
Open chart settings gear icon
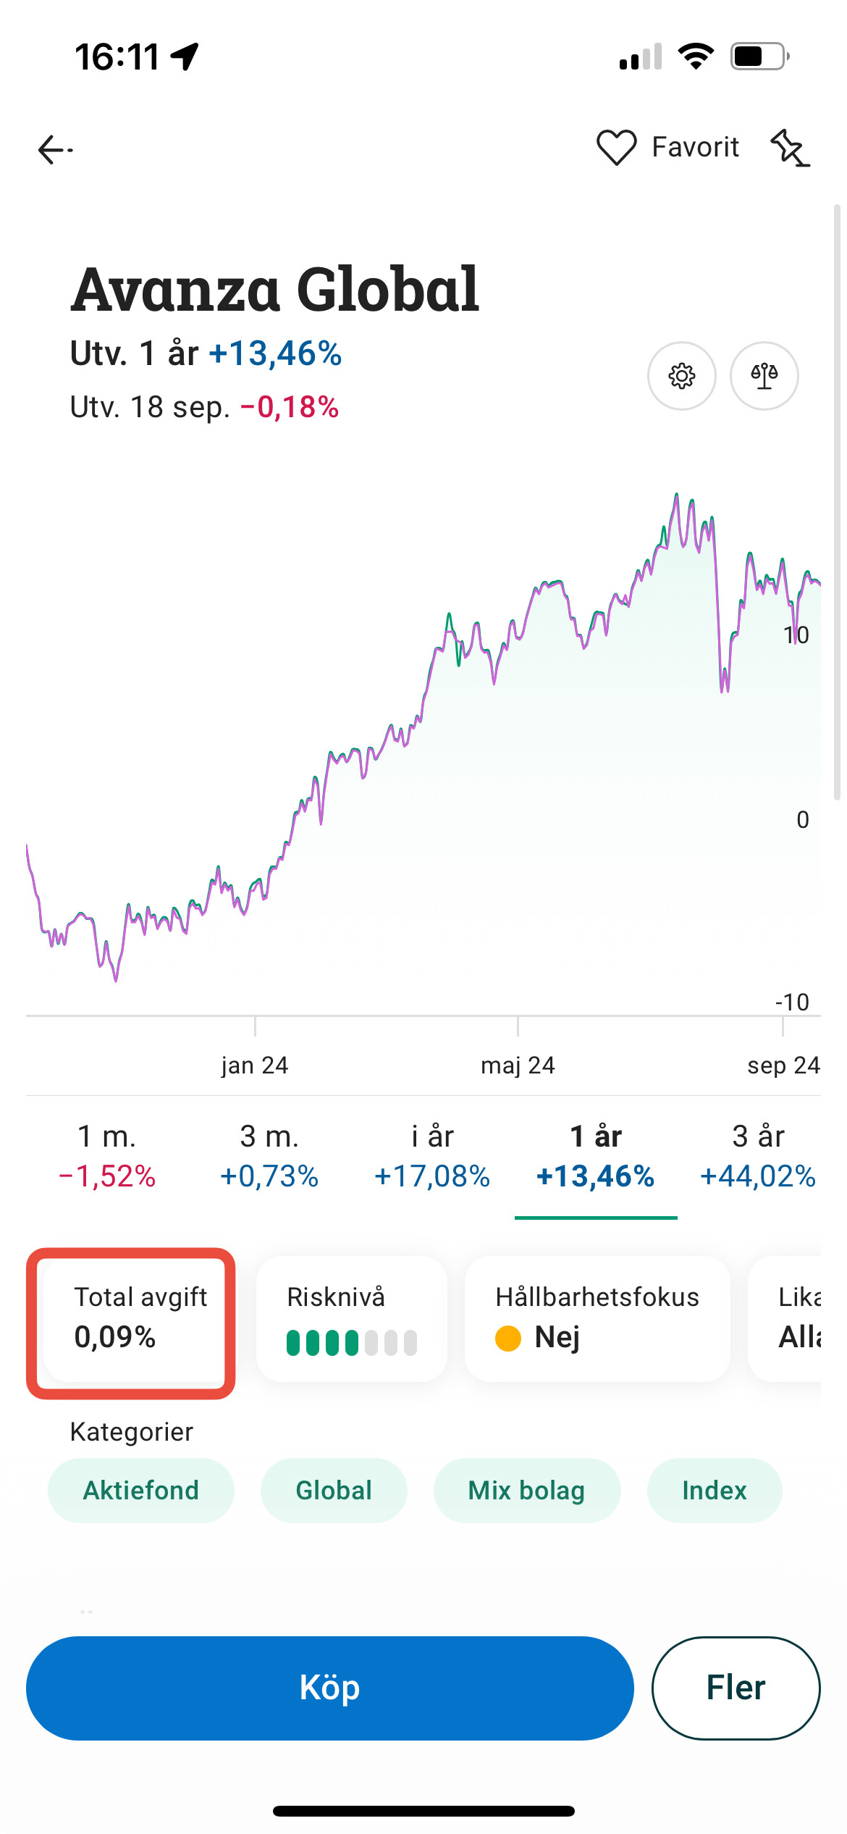[x=681, y=376]
